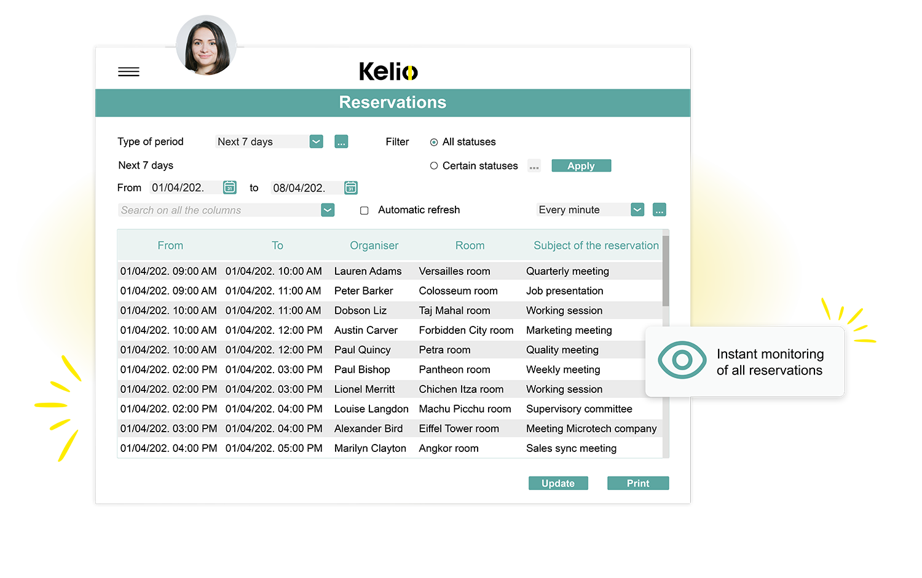Click the Petra room cell
The height and width of the screenshot is (578, 922).
coord(444,350)
